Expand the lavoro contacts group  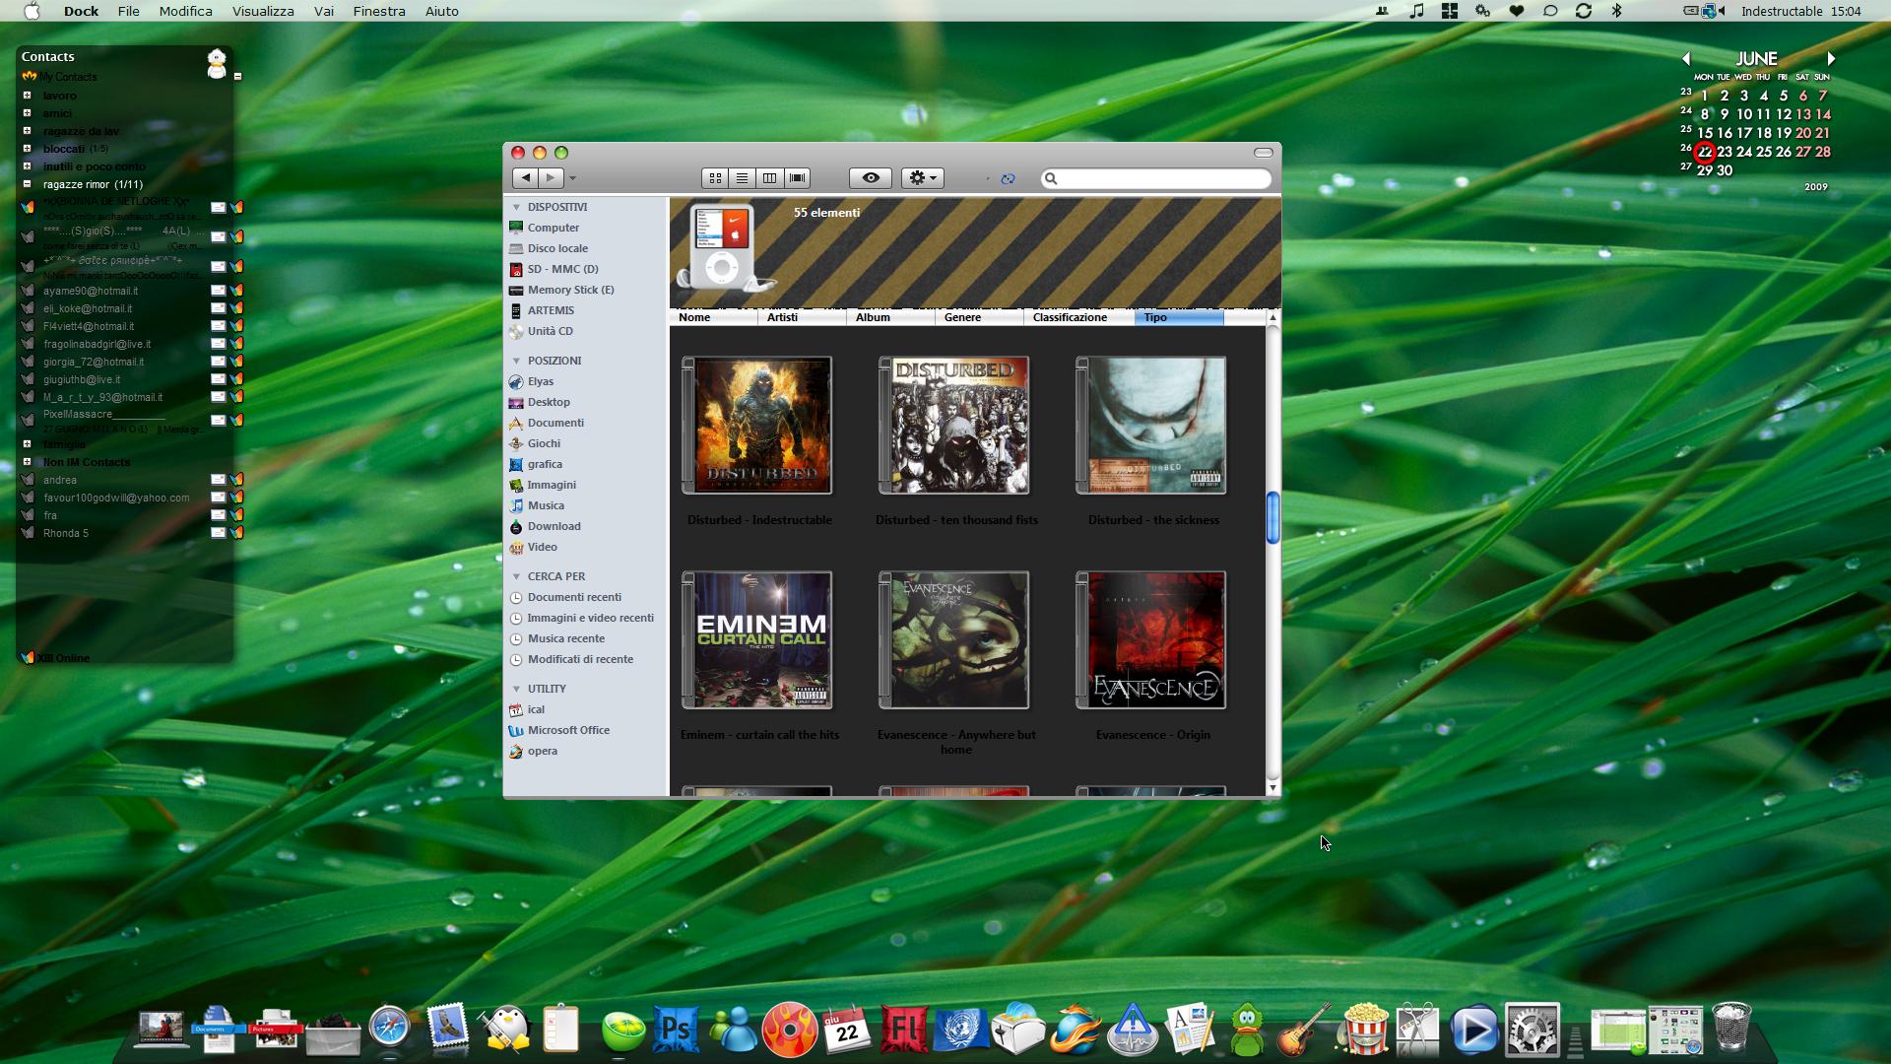(27, 96)
